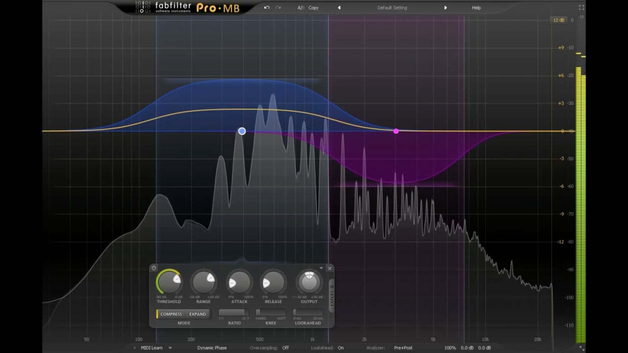This screenshot has height=353, width=628.
Task: Open the Help menu
Action: 476,7
